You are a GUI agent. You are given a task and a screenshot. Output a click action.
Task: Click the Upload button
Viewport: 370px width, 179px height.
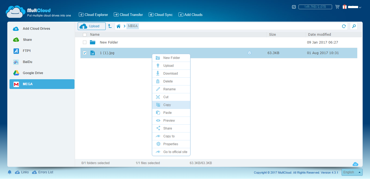(92, 26)
